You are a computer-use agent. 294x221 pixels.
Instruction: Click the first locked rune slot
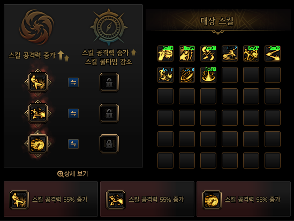coord(109,82)
